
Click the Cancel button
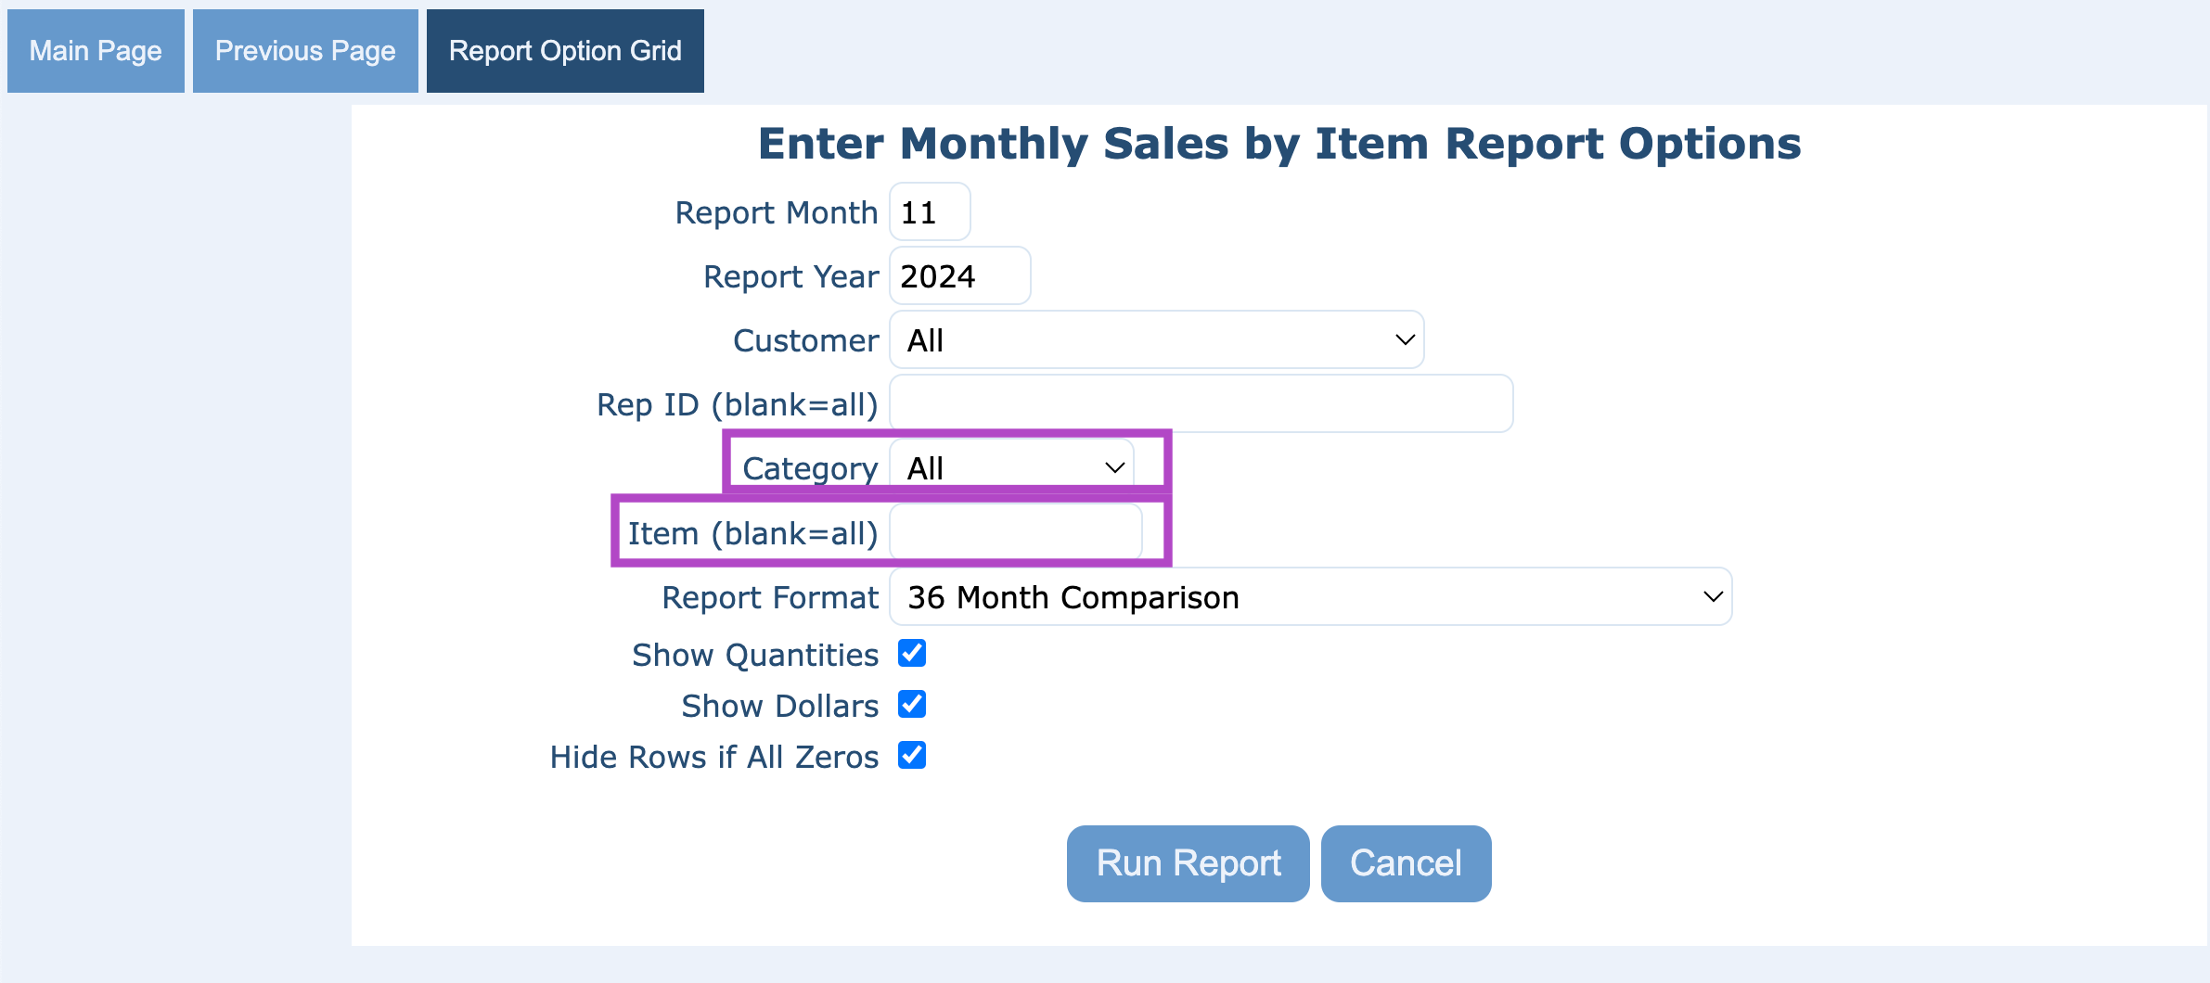coord(1406,863)
